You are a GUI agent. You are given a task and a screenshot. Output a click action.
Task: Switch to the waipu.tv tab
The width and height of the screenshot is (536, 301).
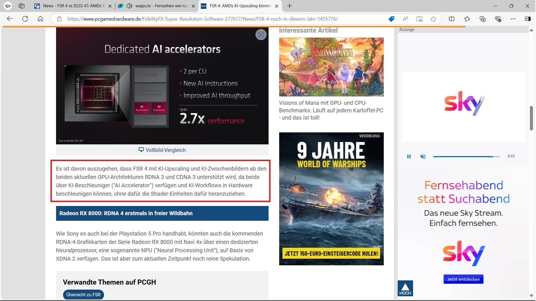point(162,6)
